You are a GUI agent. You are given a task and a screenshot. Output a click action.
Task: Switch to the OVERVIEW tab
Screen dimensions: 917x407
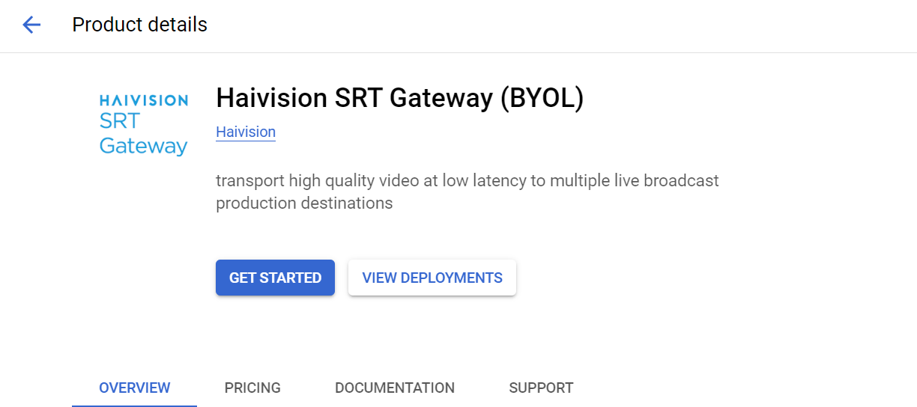135,388
